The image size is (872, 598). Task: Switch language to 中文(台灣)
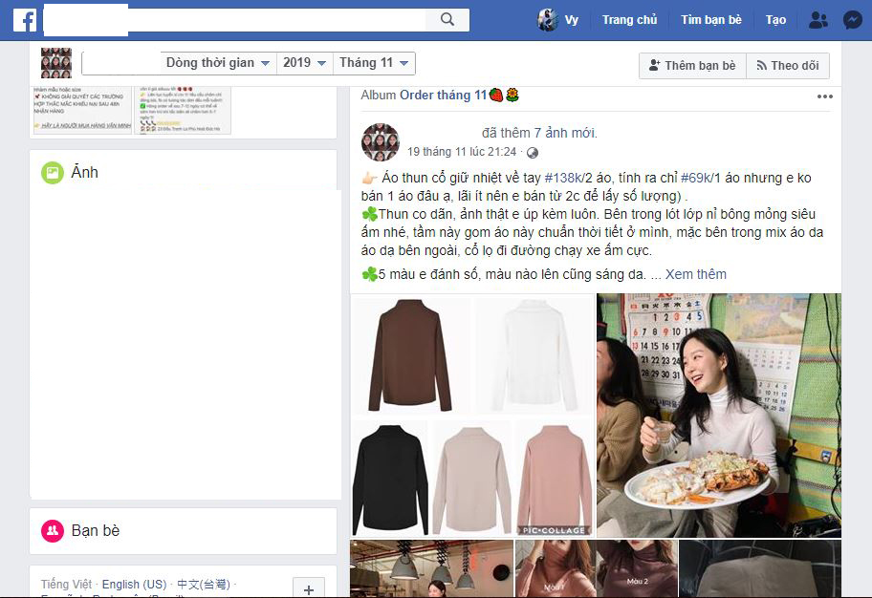click(x=203, y=584)
